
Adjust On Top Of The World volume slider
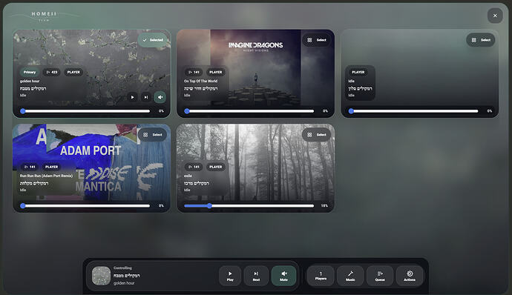[249, 111]
